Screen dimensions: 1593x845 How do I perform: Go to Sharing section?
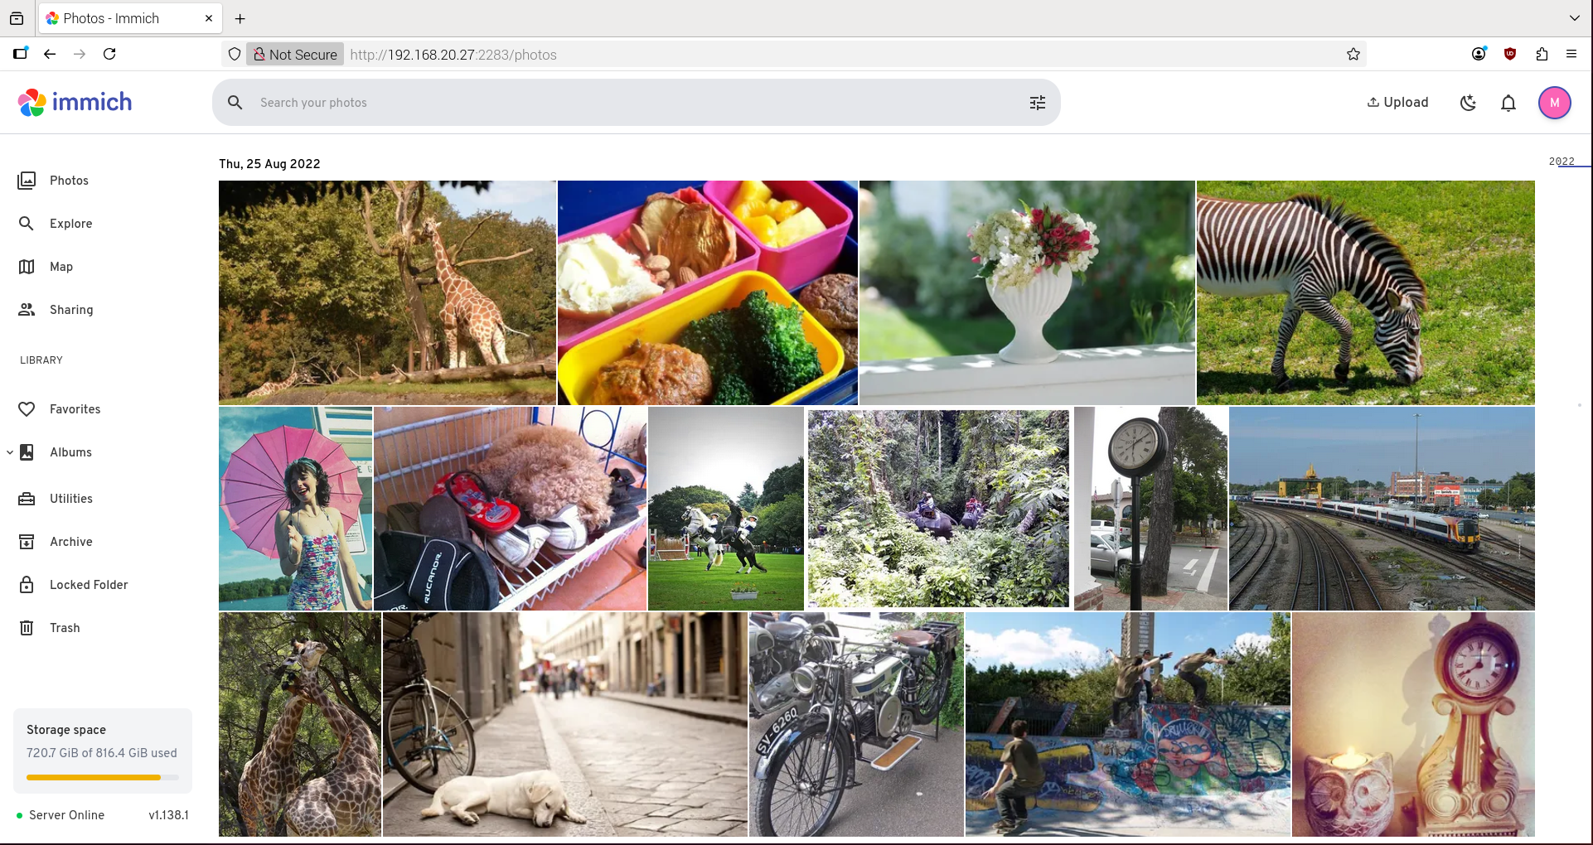[x=70, y=310]
